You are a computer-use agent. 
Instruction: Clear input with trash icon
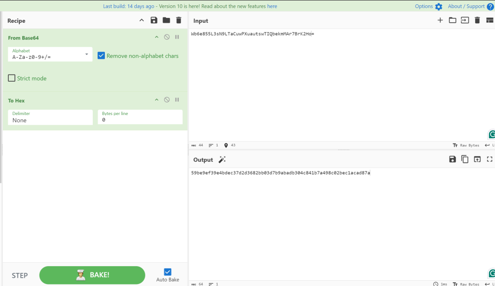(x=477, y=20)
